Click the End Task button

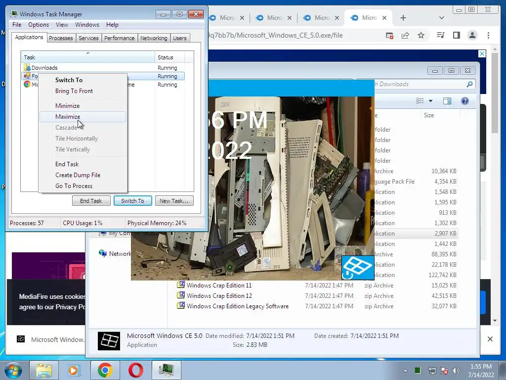coord(91,201)
